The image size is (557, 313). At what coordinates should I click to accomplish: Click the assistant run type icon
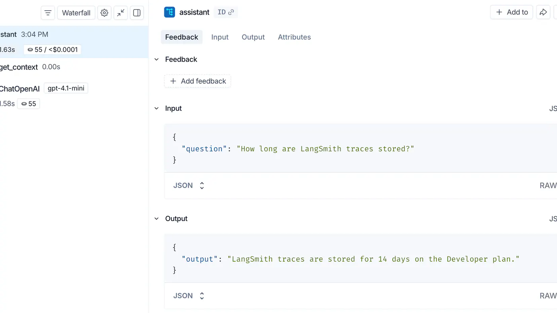click(169, 12)
